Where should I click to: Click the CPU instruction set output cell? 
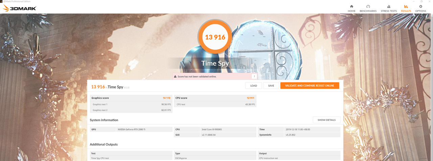coord(299,158)
